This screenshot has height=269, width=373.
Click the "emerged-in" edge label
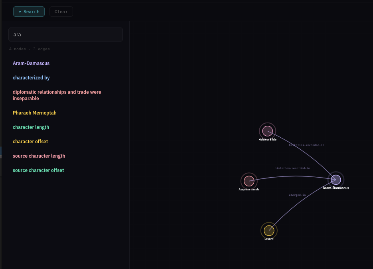click(297, 195)
